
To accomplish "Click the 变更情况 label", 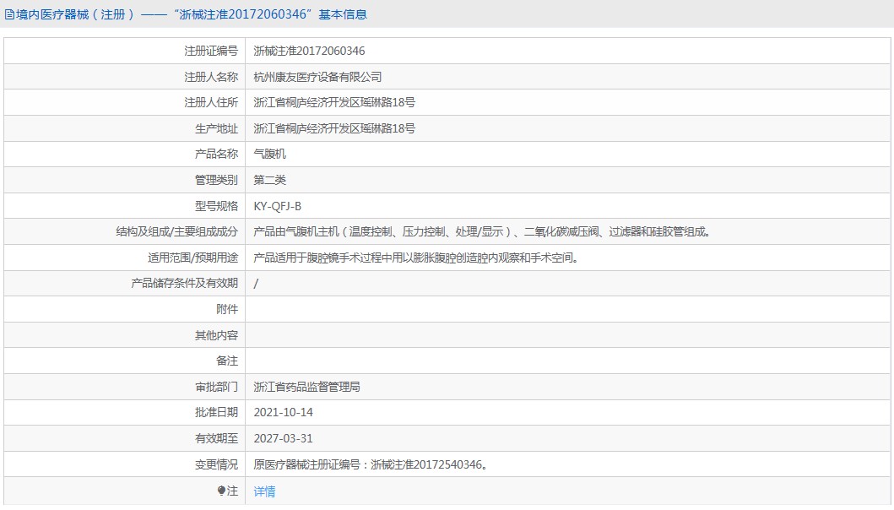I will click(216, 465).
